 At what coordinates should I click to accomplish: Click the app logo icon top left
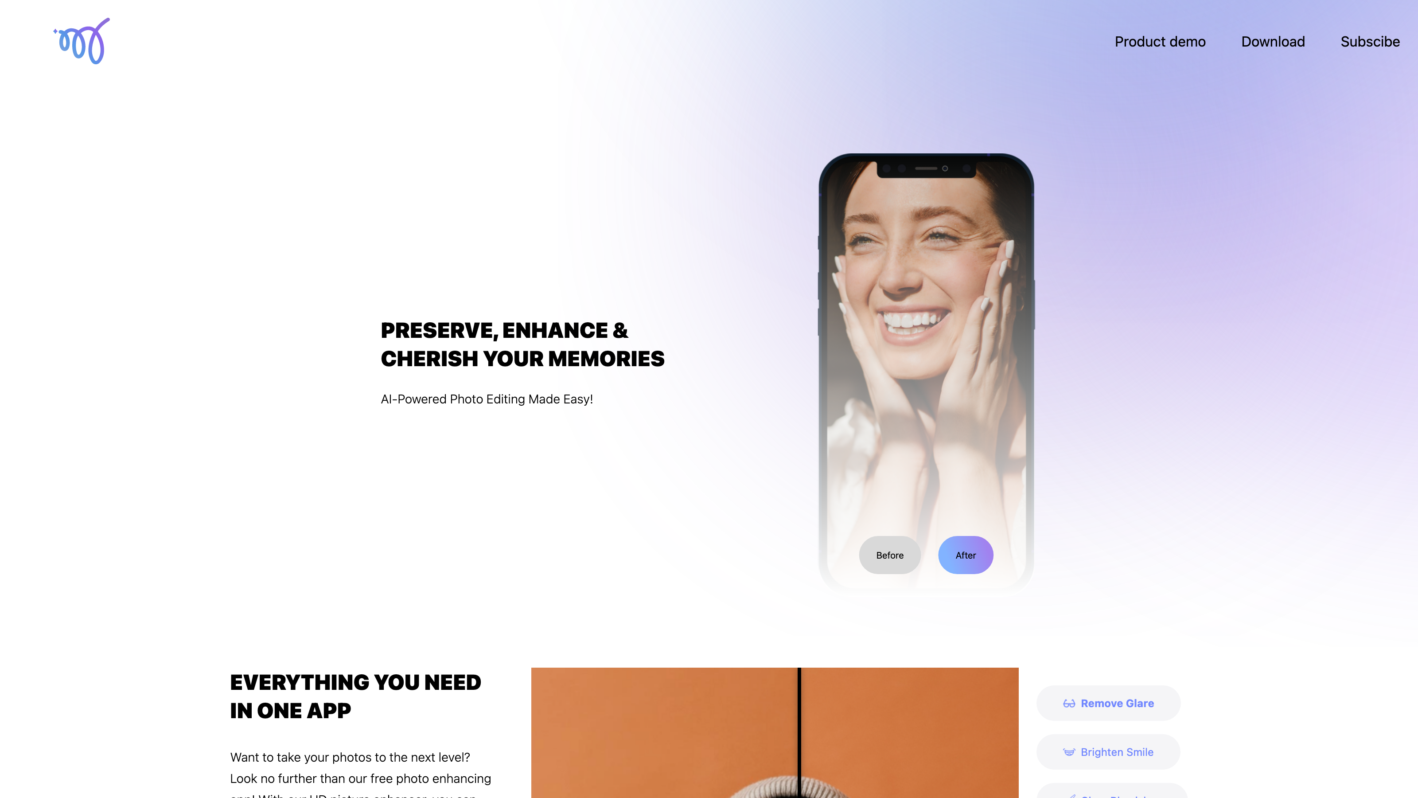tap(81, 41)
